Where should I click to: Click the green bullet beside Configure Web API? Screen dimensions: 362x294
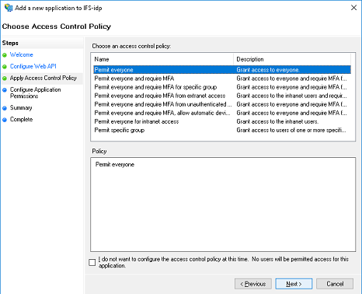tap(5, 67)
